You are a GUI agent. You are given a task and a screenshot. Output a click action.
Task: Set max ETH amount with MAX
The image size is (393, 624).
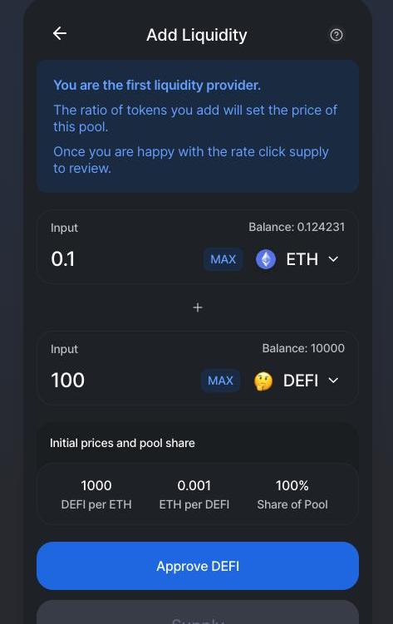(x=224, y=259)
